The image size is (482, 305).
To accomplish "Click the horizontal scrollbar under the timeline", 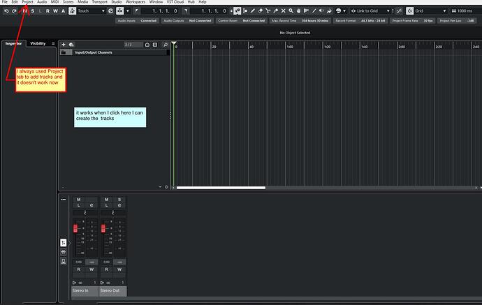I will coord(221,188).
